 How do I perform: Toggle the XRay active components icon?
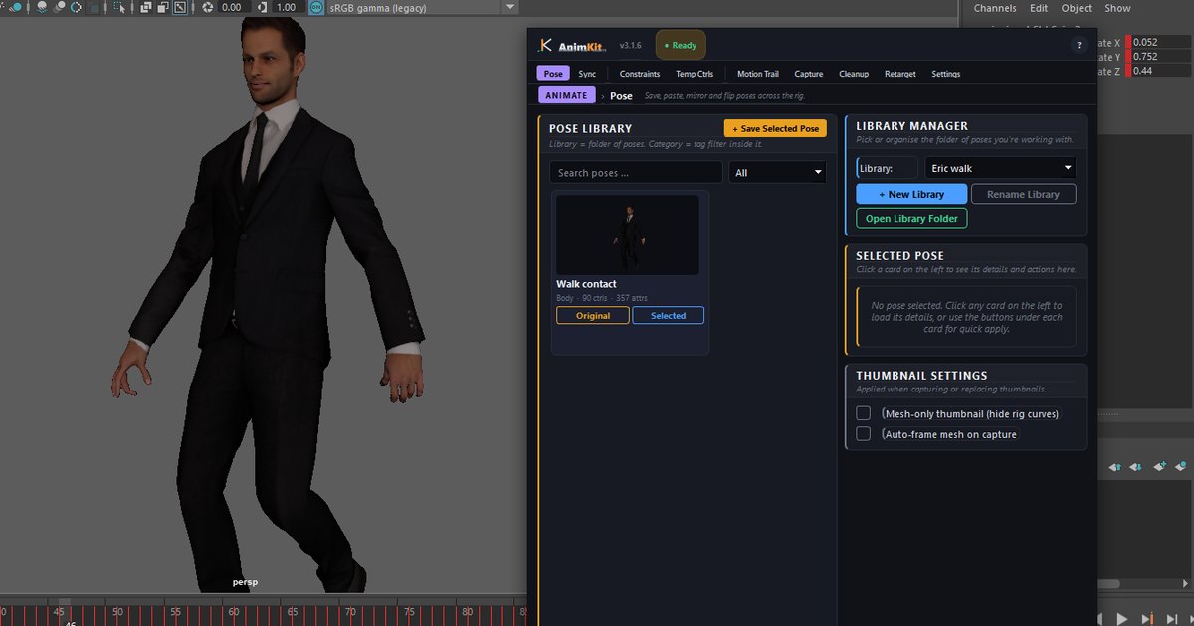(162, 7)
